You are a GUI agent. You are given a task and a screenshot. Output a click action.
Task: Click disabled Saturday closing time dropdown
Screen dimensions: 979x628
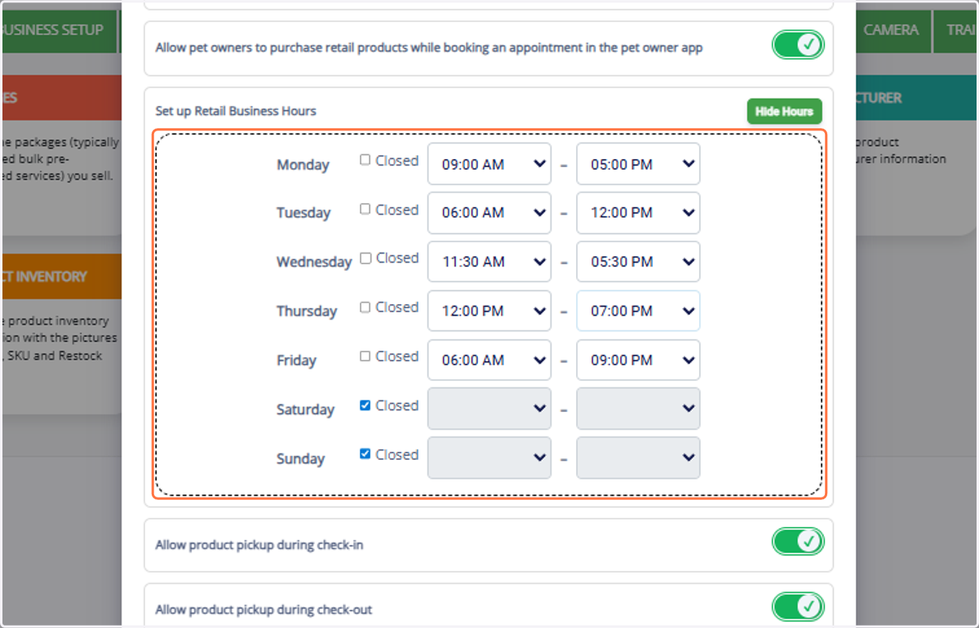(x=638, y=409)
